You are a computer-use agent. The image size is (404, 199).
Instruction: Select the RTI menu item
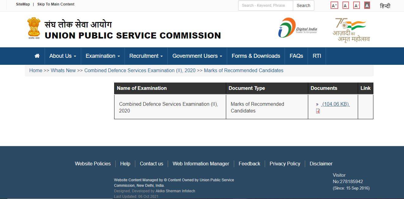pos(316,56)
